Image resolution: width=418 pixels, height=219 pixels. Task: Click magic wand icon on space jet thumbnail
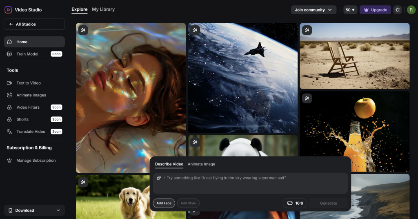pyautogui.click(x=195, y=30)
